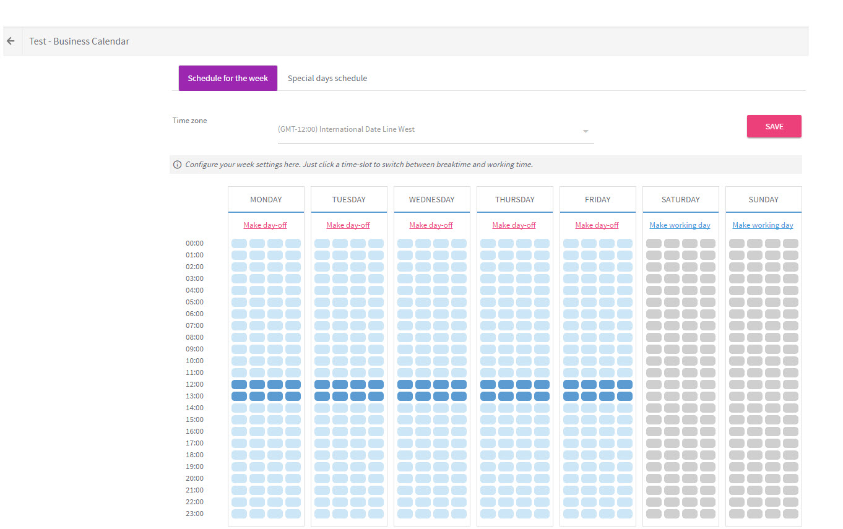Make Tuesday a day-off
The height and width of the screenshot is (529, 843).
pyautogui.click(x=348, y=225)
